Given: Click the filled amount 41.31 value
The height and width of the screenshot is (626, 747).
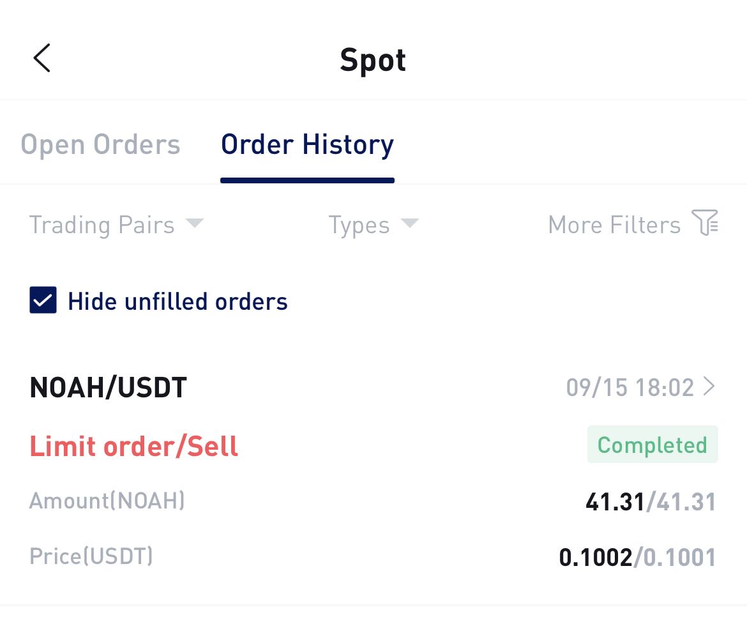Looking at the screenshot, I should click(x=614, y=501).
